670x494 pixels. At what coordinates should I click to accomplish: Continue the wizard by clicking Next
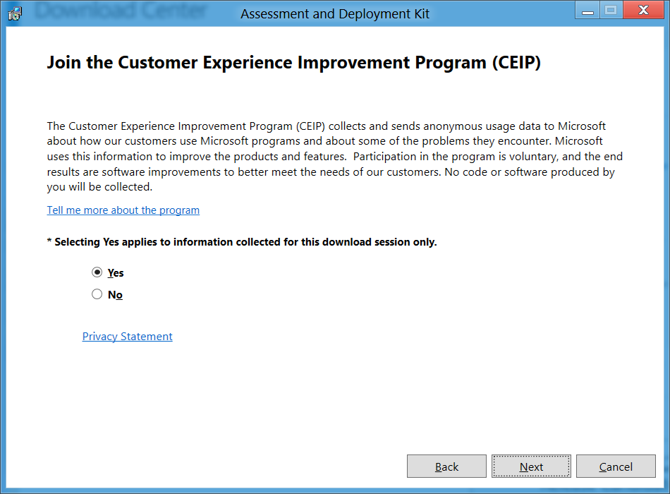click(531, 466)
